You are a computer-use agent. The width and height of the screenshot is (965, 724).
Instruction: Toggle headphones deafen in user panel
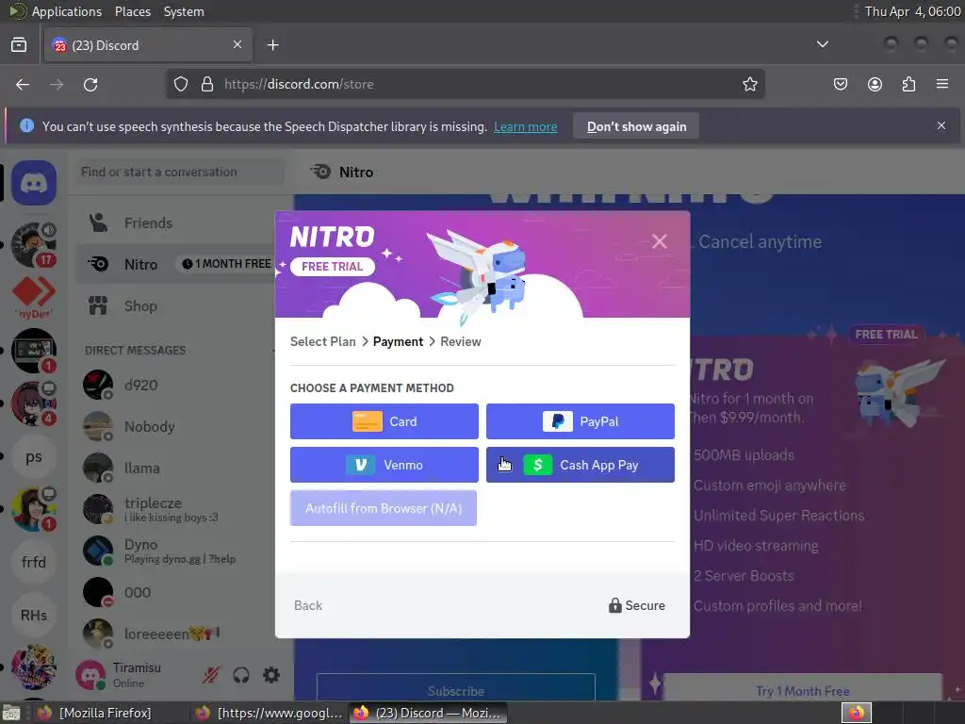(241, 675)
